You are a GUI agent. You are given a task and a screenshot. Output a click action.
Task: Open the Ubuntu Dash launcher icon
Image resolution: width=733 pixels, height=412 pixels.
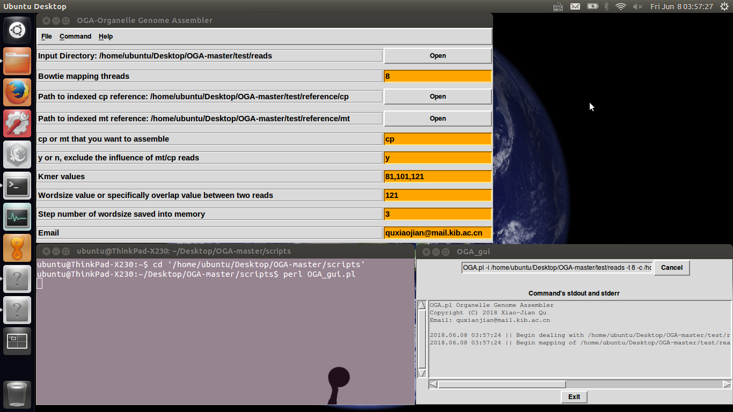pos(17,30)
